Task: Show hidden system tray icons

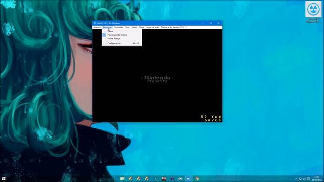Action: tap(296, 179)
